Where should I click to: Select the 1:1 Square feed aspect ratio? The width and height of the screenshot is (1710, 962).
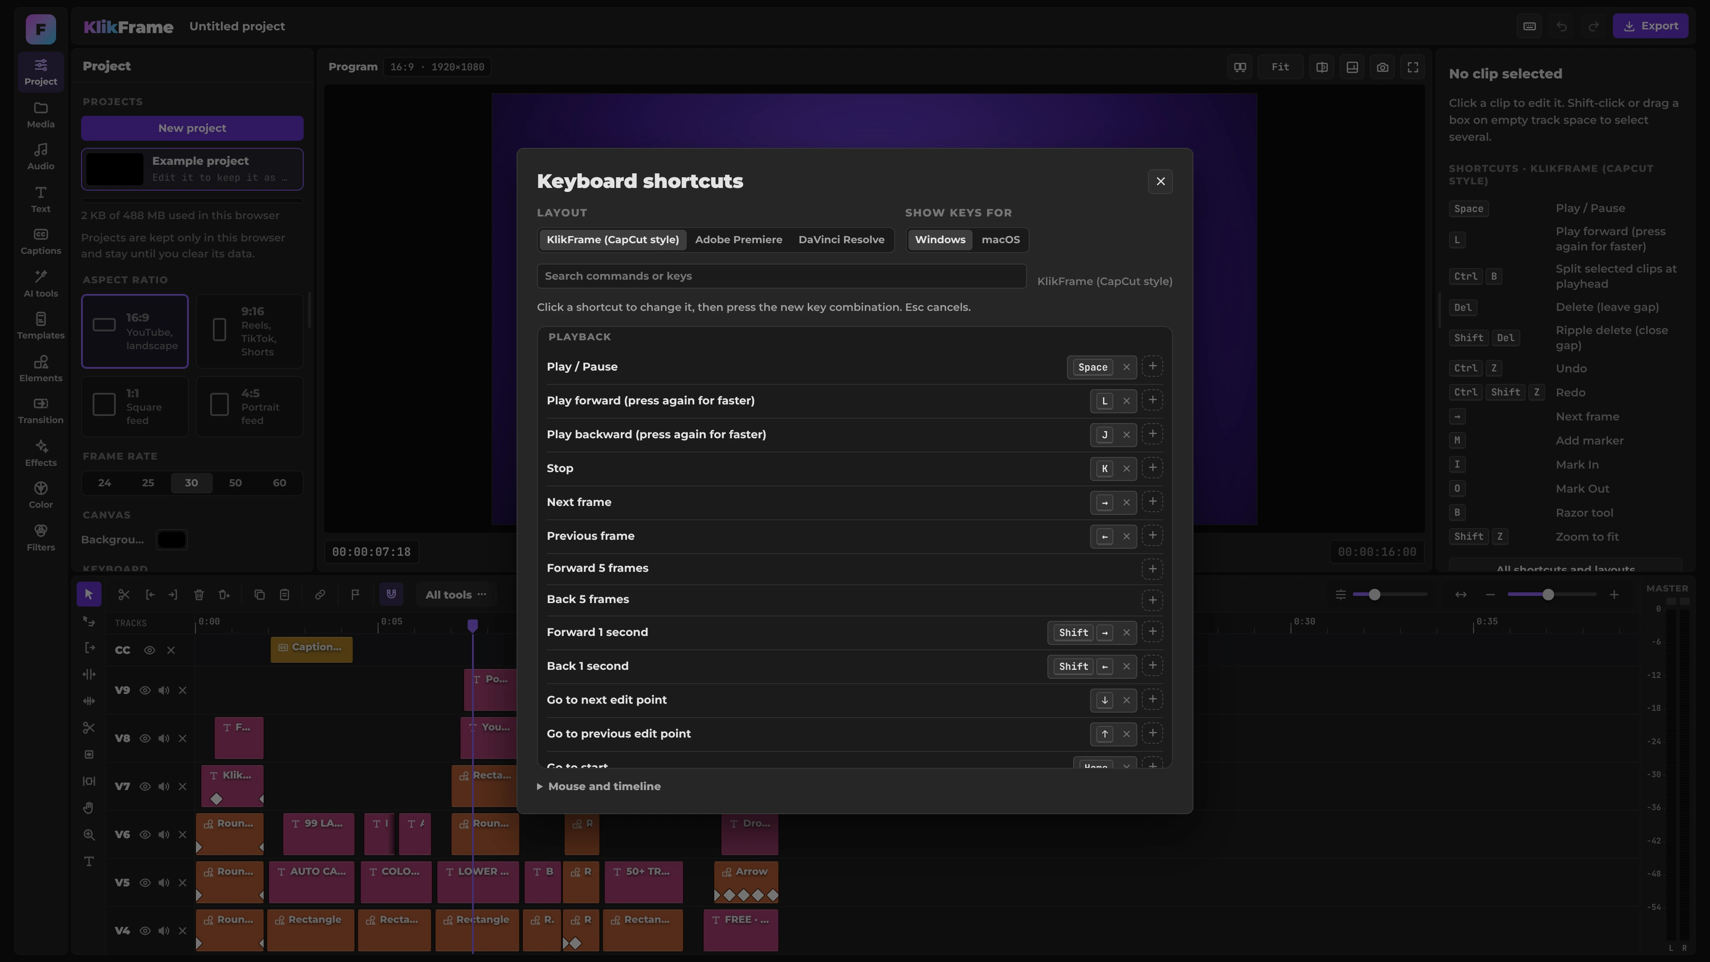135,406
